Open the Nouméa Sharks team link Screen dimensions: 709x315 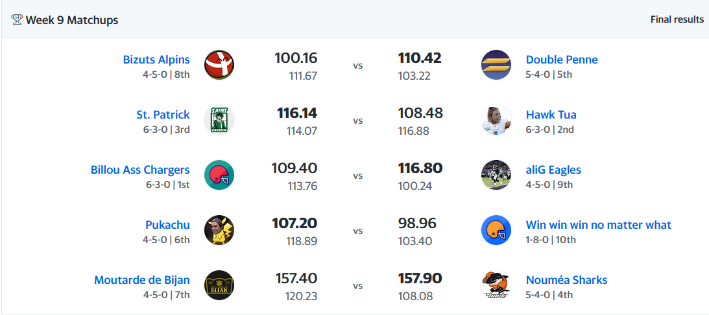click(x=566, y=280)
